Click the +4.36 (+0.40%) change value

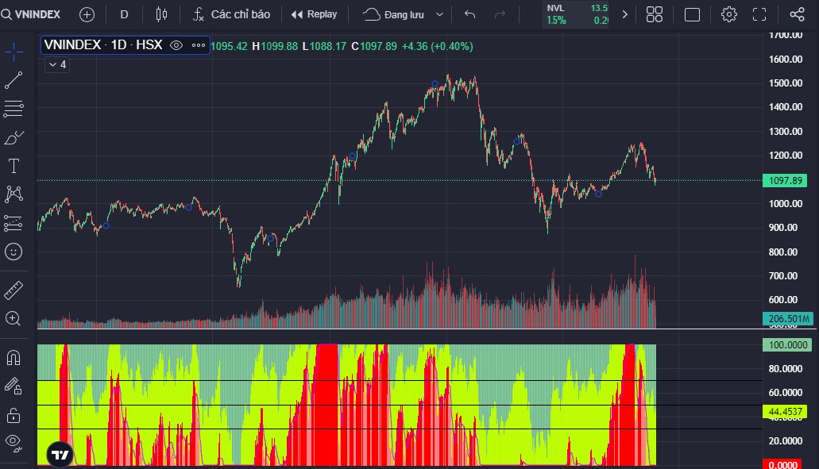(437, 47)
